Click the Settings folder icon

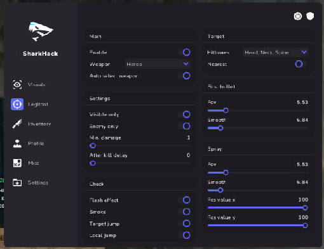(17, 182)
